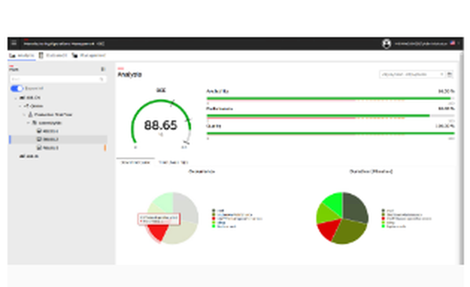
Task: Collapse the Production tree node
Action: pyautogui.click(x=24, y=114)
